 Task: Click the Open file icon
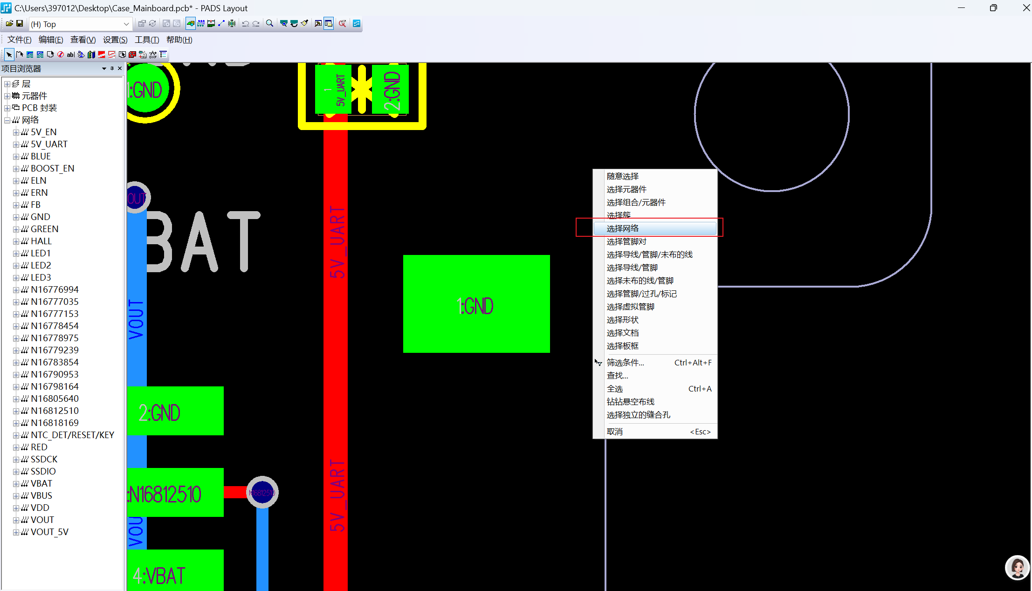tap(9, 24)
